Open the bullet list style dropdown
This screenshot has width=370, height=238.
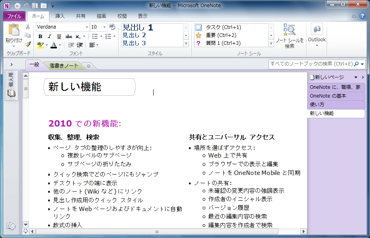pos(101,36)
